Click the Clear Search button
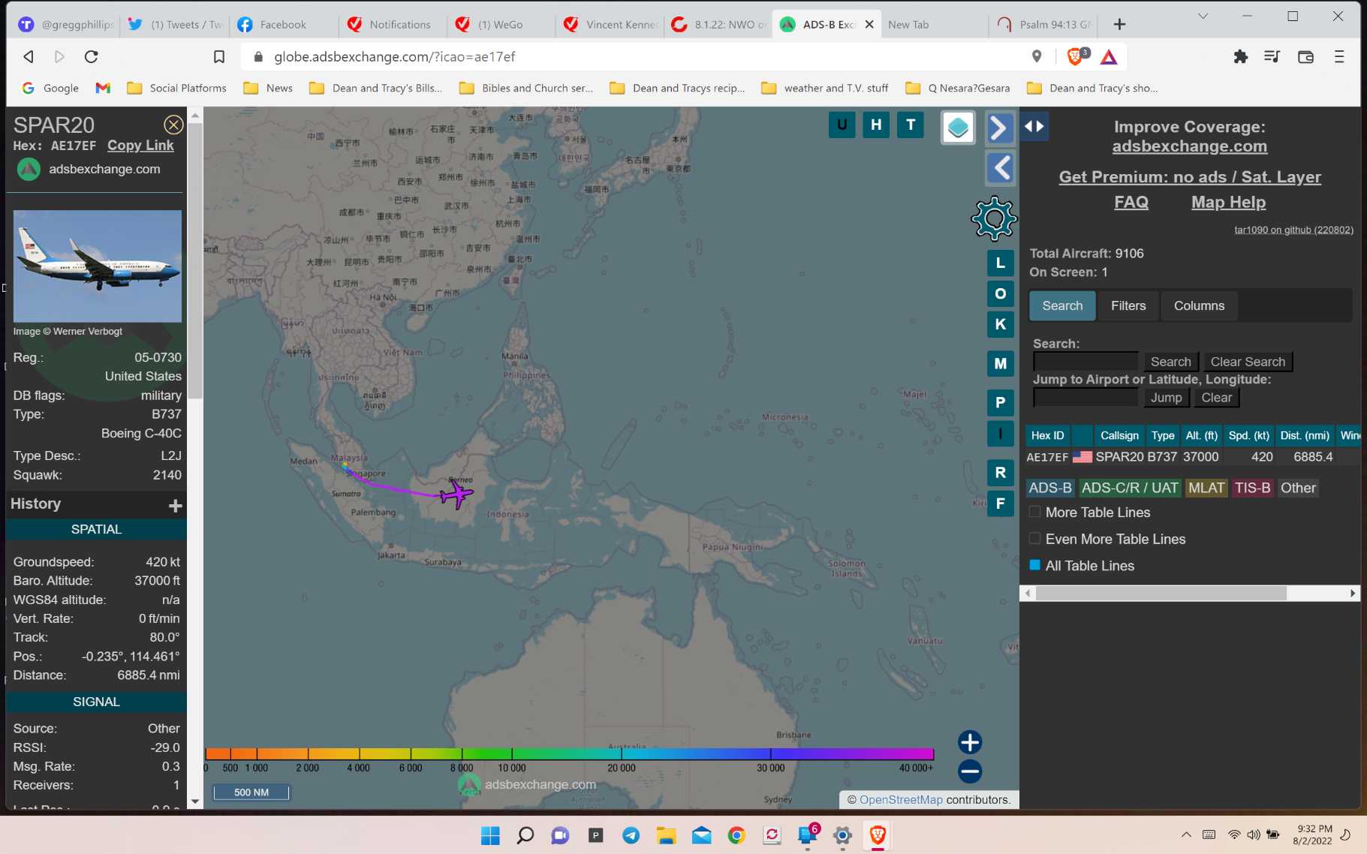 pyautogui.click(x=1248, y=362)
